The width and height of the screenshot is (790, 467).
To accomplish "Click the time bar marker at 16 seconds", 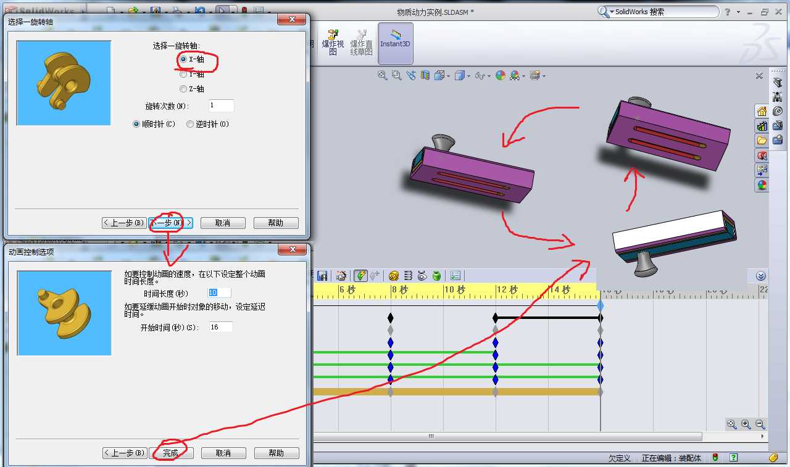I will (601, 305).
